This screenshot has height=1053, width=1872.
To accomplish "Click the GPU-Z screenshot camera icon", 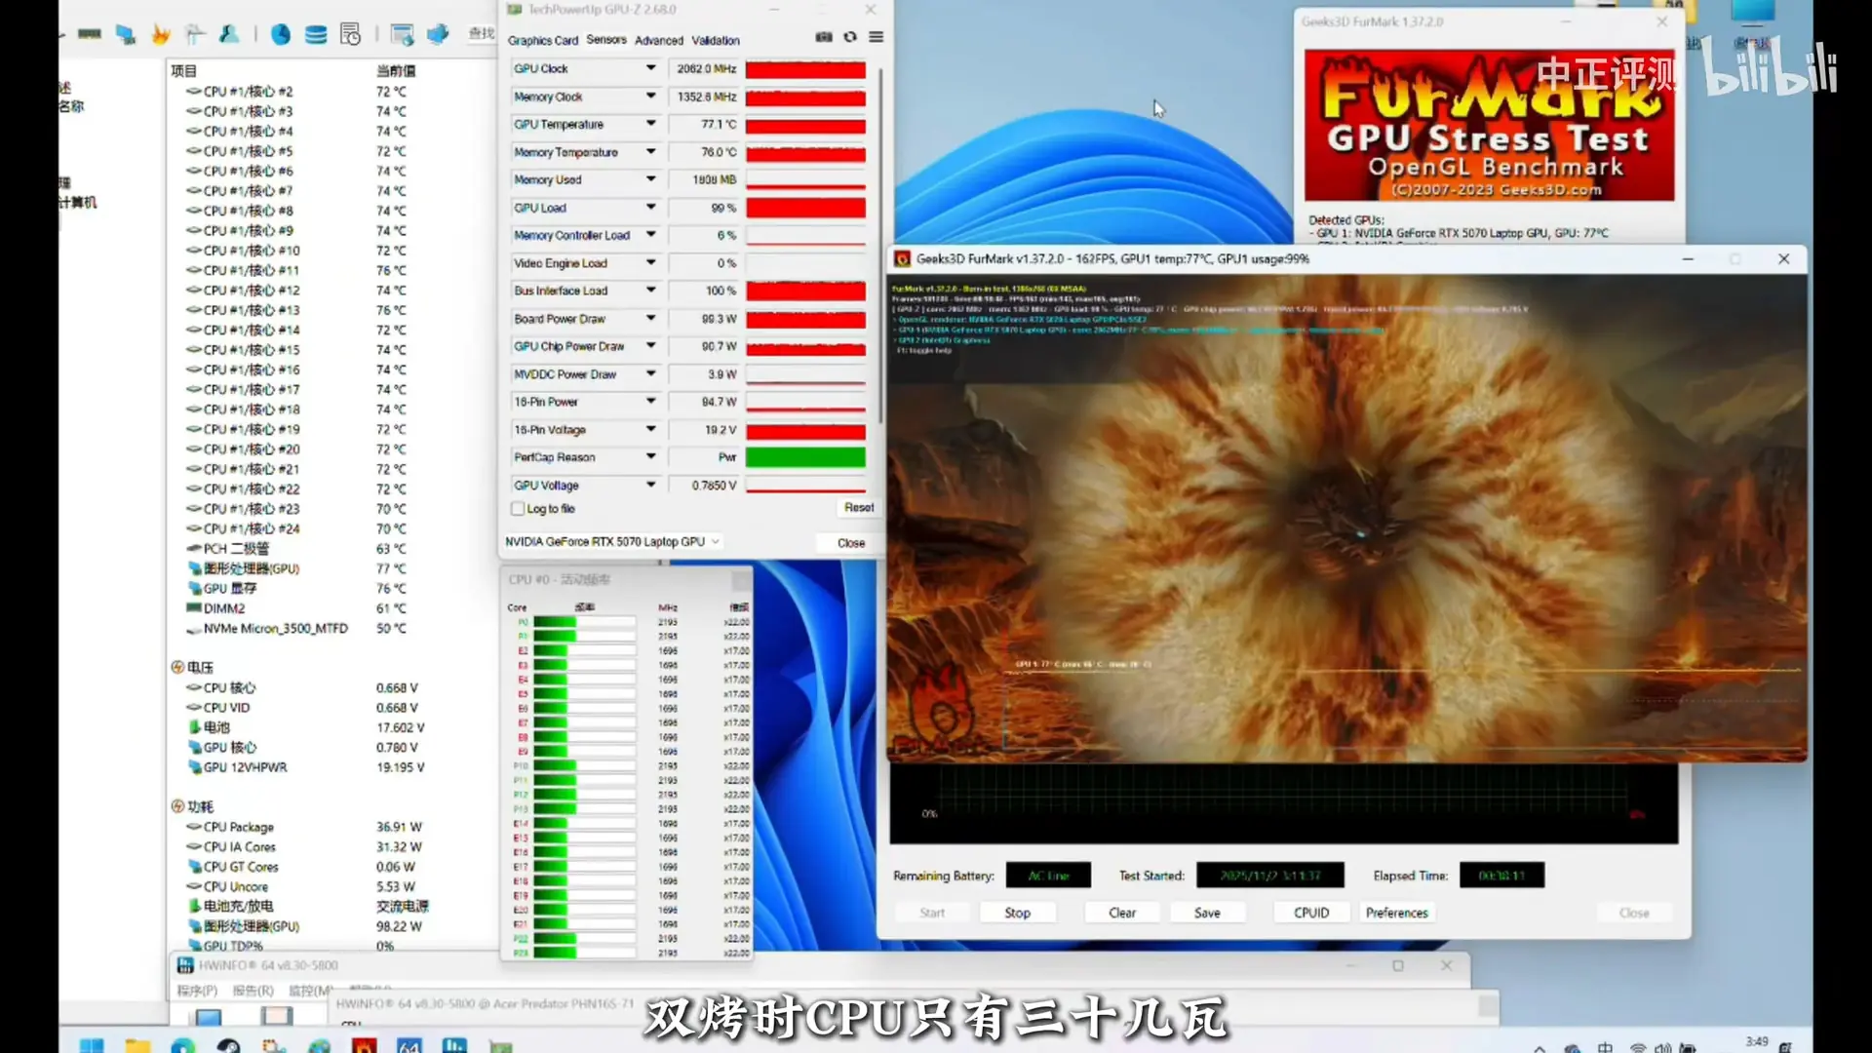I will tap(824, 37).
